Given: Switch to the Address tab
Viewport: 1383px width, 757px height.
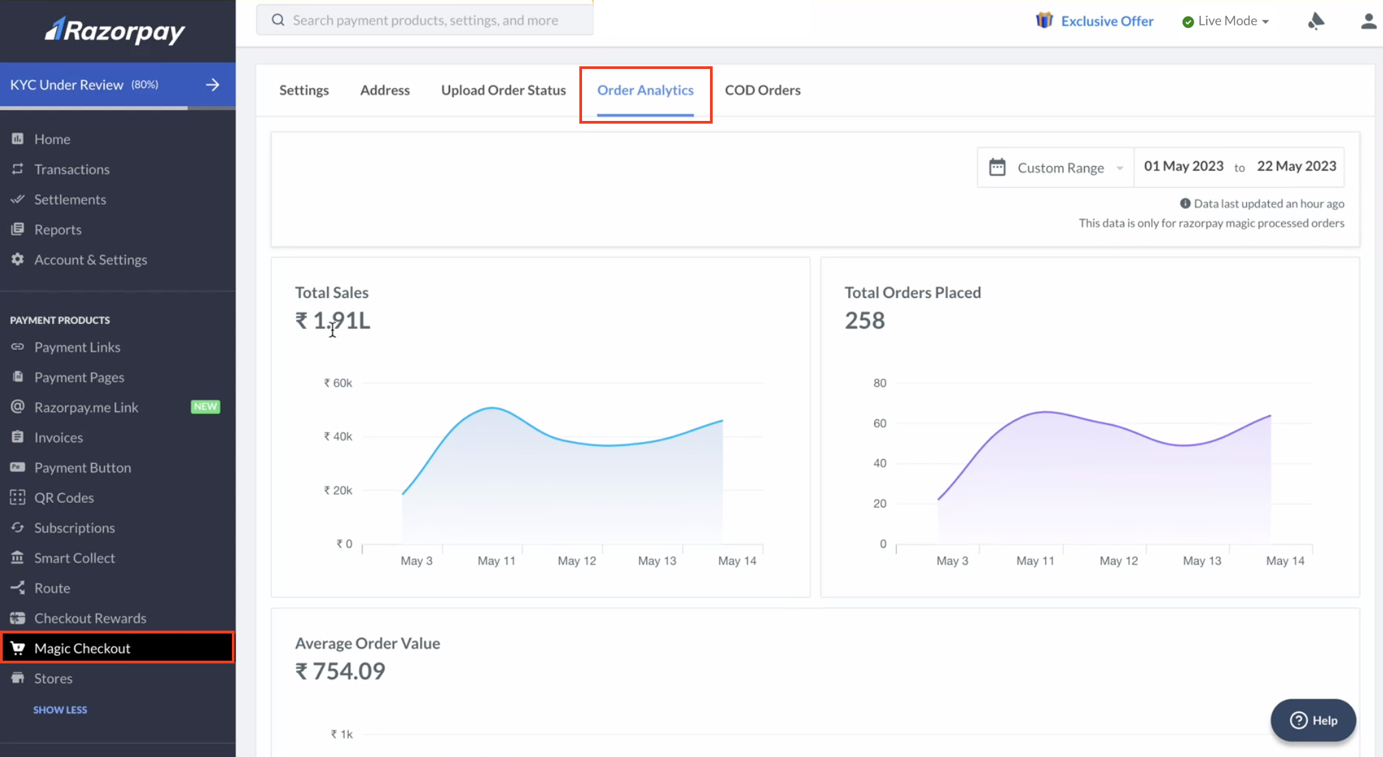Looking at the screenshot, I should pos(385,90).
